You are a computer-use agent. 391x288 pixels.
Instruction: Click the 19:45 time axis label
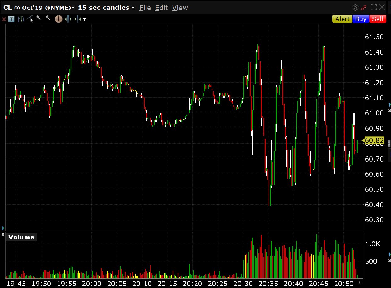tap(16, 284)
